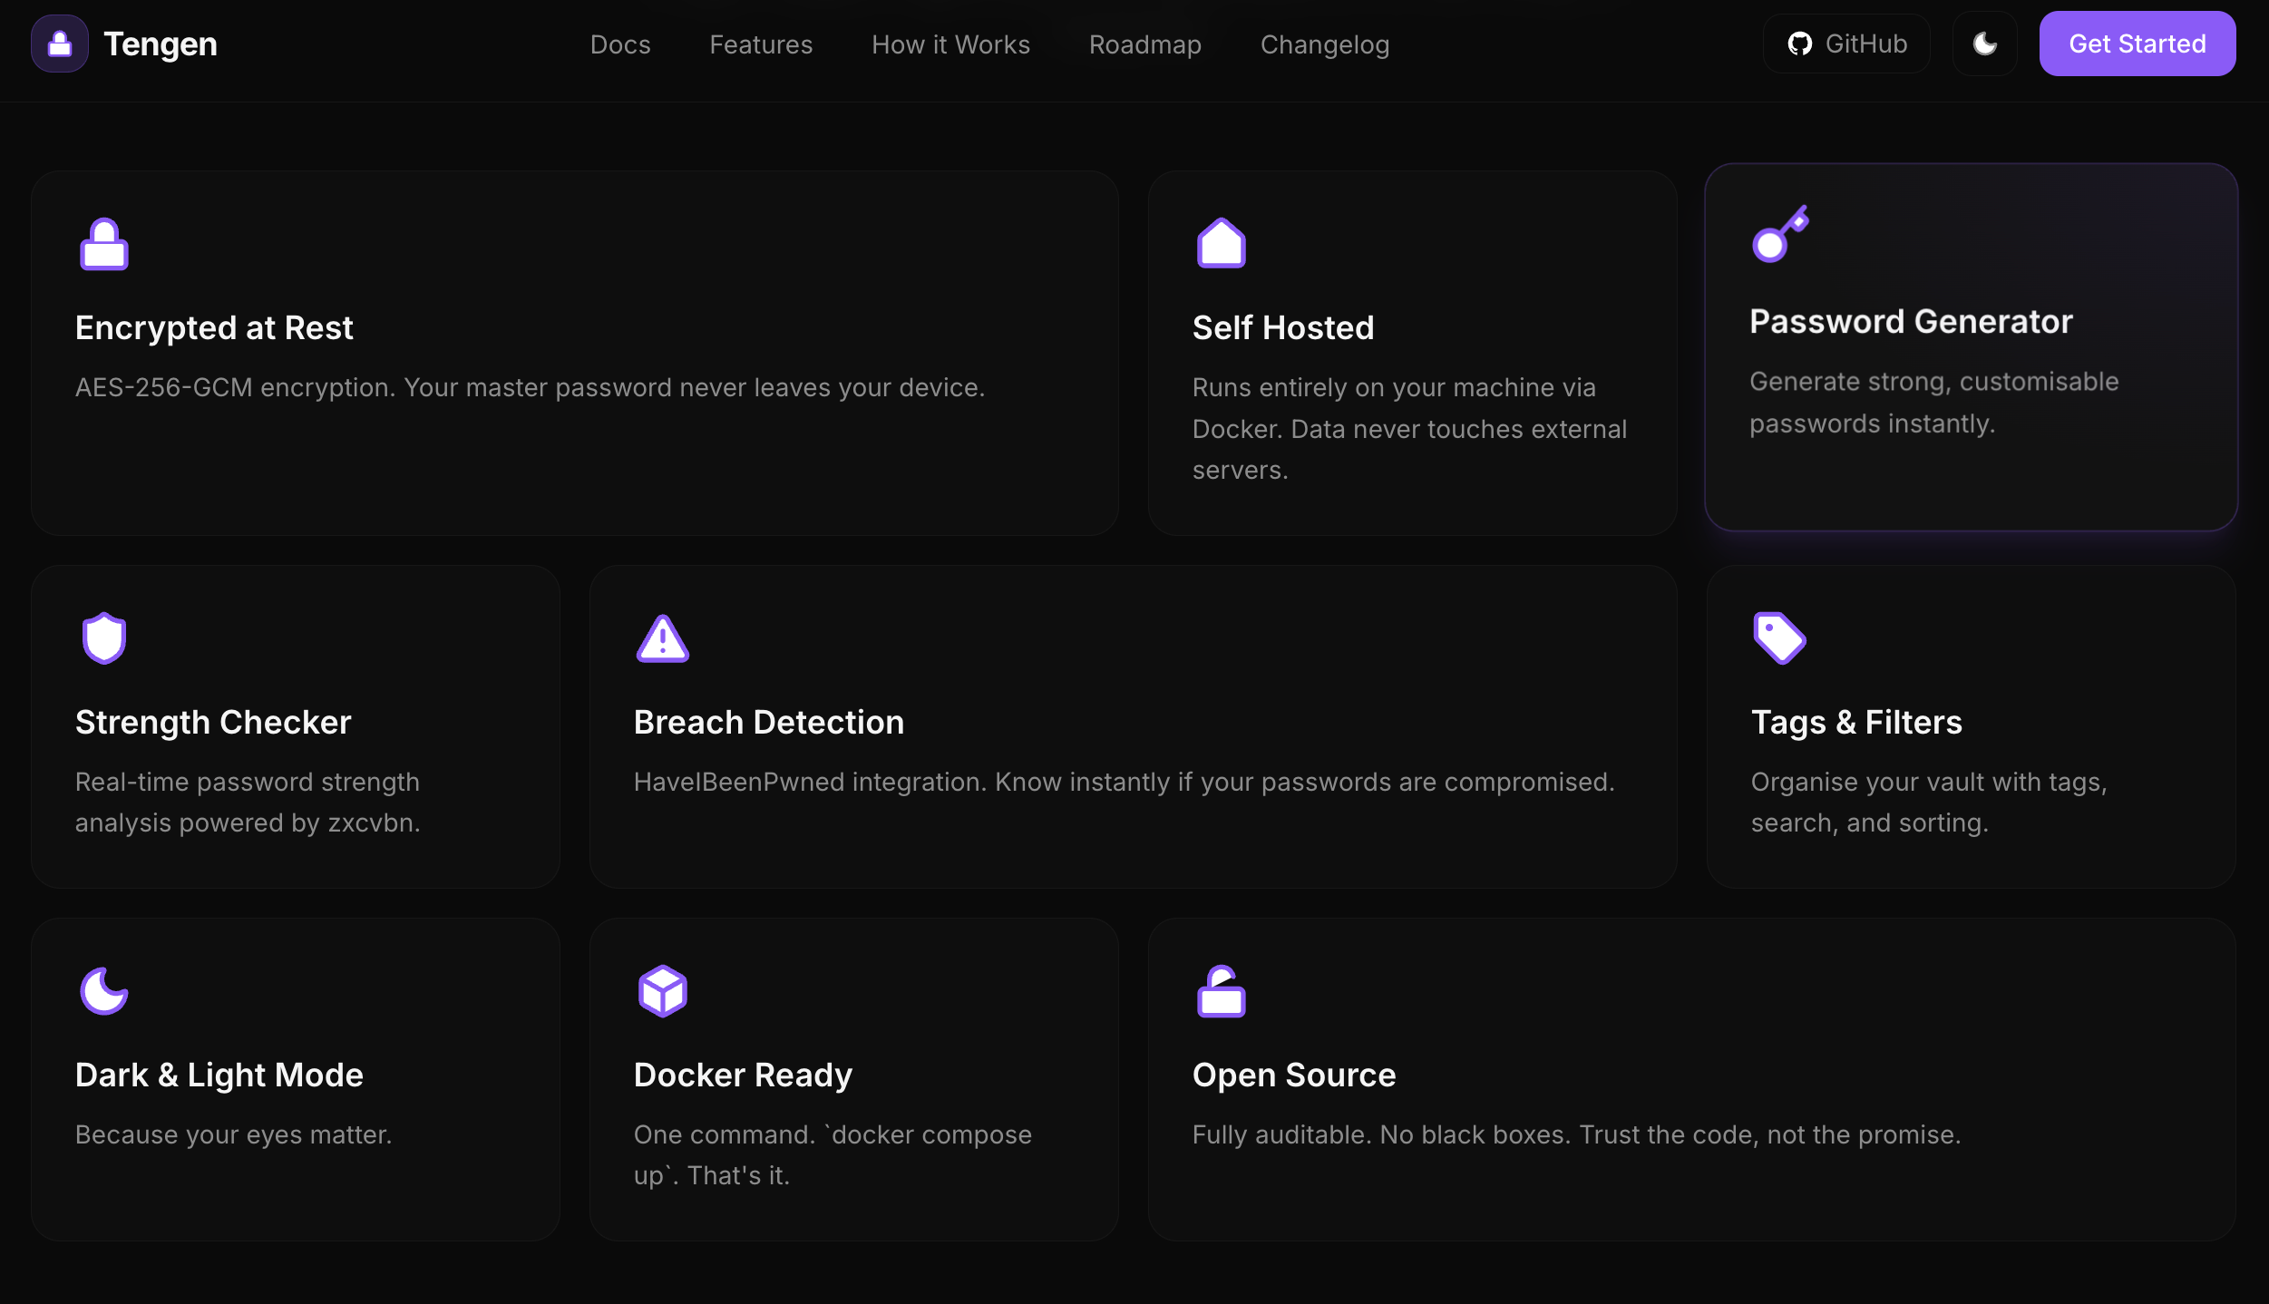
Task: Open the Docs navigation link
Action: tap(620, 44)
